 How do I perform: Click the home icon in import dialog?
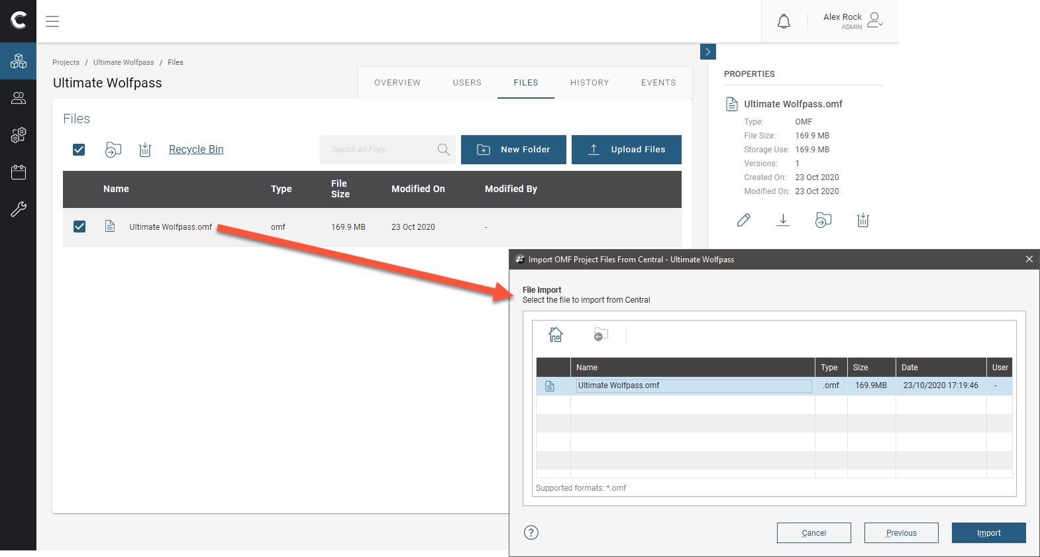tap(556, 334)
